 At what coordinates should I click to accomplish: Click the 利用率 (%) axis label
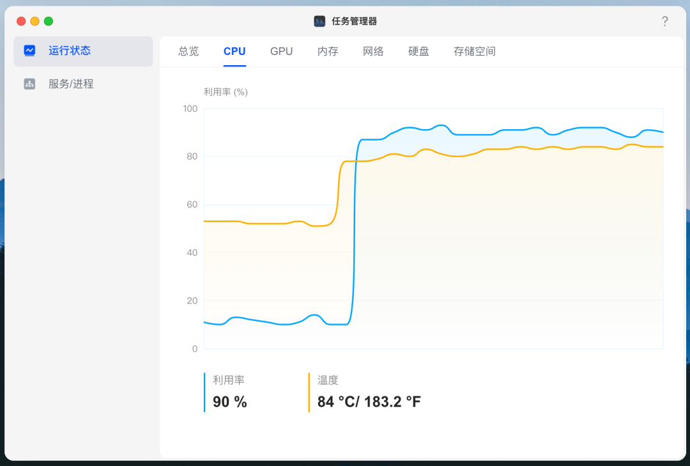point(226,92)
